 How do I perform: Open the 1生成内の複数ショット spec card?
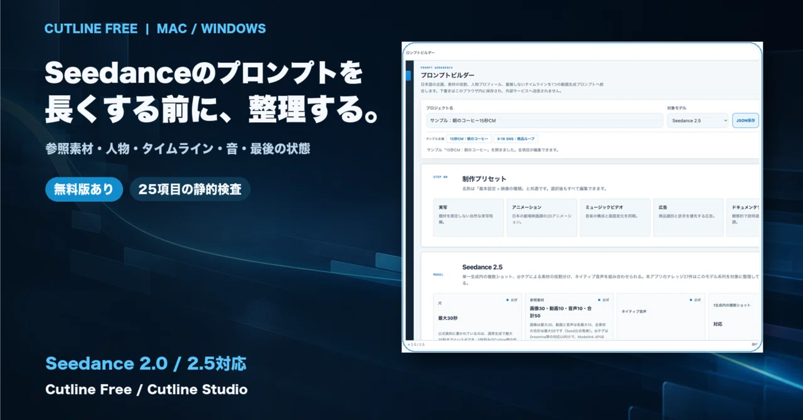[x=735, y=318]
